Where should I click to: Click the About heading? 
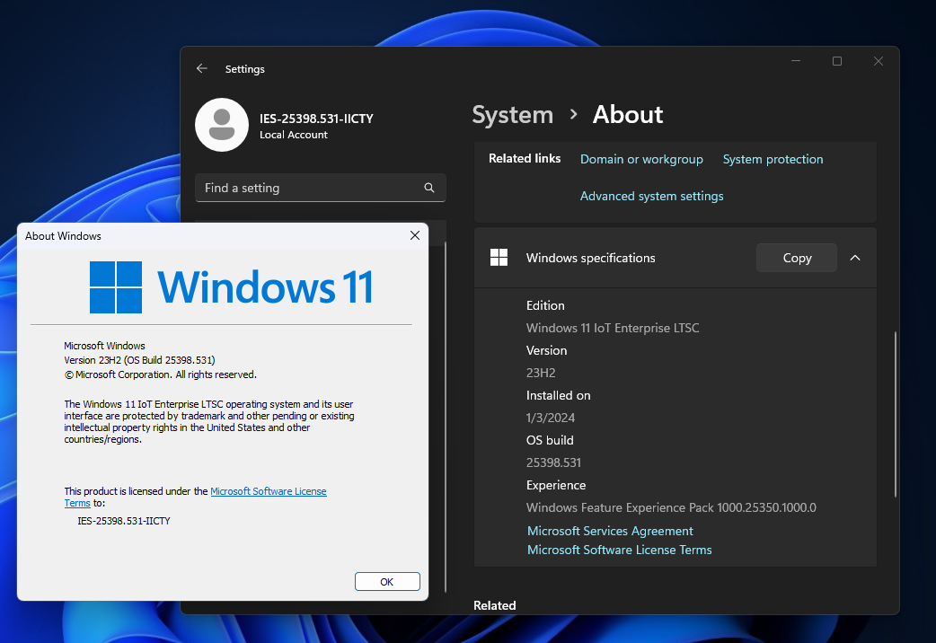(627, 115)
